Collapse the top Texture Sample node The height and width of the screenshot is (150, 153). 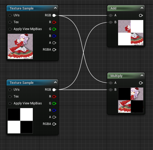tap(55, 8)
